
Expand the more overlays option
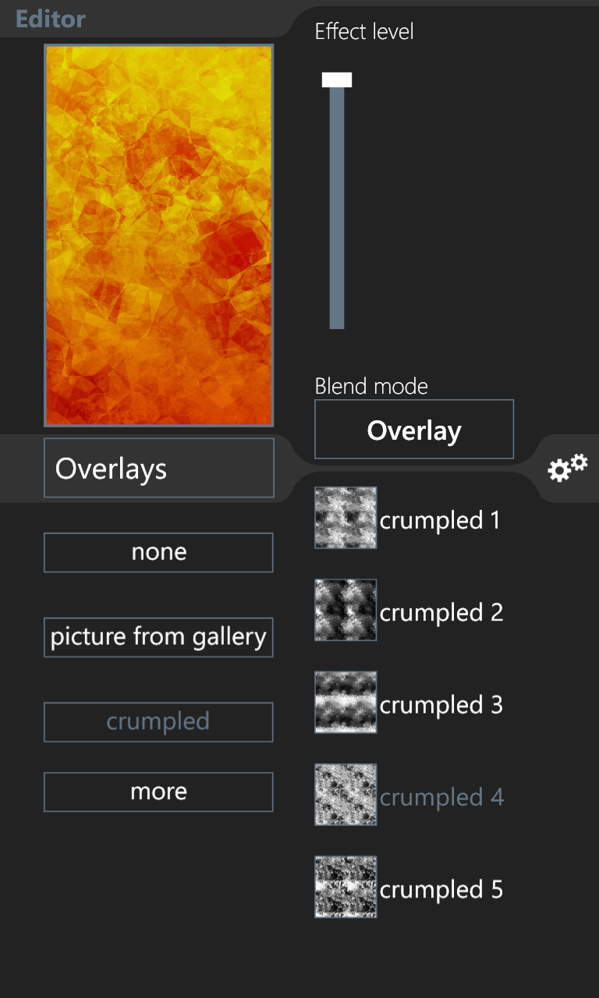click(x=158, y=792)
